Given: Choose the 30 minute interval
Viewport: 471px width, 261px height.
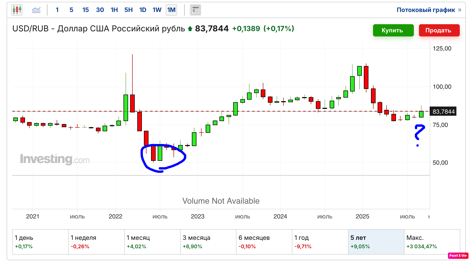Looking at the screenshot, I should click(x=100, y=10).
